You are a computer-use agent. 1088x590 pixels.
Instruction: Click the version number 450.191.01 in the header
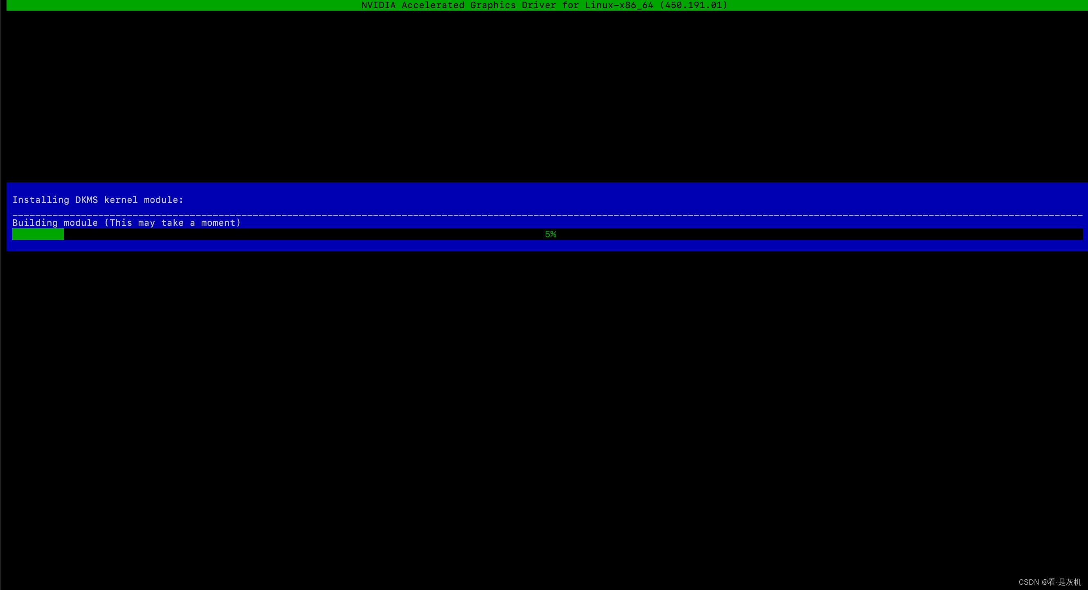pyautogui.click(x=693, y=5)
